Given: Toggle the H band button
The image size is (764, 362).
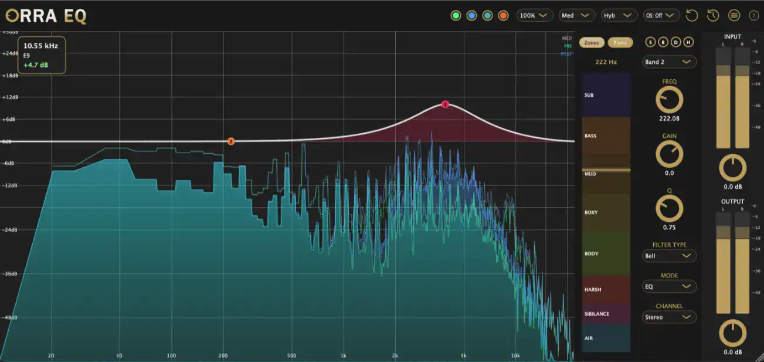Looking at the screenshot, I should tap(688, 42).
